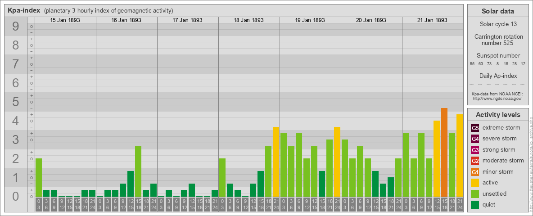The height and width of the screenshot is (216, 533).
Task: Click the 'Carrington rotation number 525' text
Action: [x=498, y=40]
